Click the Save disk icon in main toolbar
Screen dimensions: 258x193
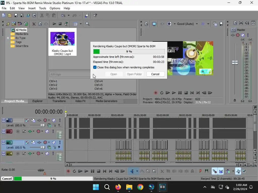tap(16, 15)
